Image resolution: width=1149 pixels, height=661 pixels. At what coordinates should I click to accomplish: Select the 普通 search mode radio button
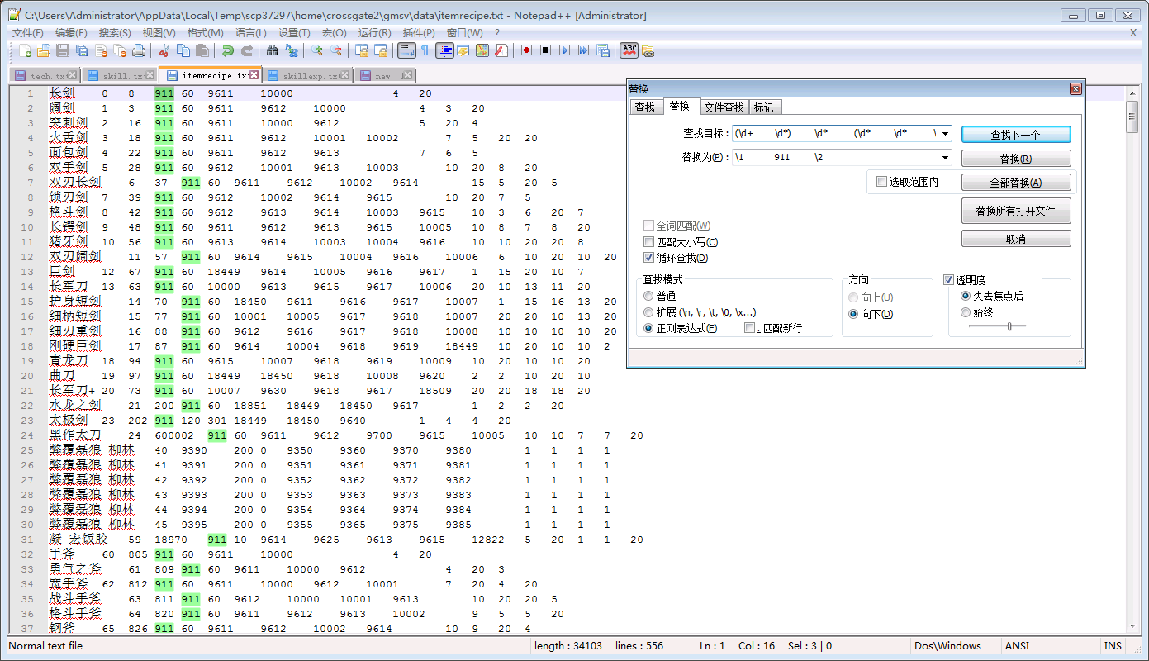click(x=649, y=296)
